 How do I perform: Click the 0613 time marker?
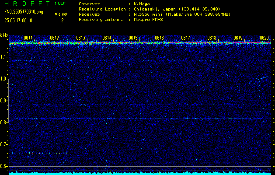pos(80,38)
